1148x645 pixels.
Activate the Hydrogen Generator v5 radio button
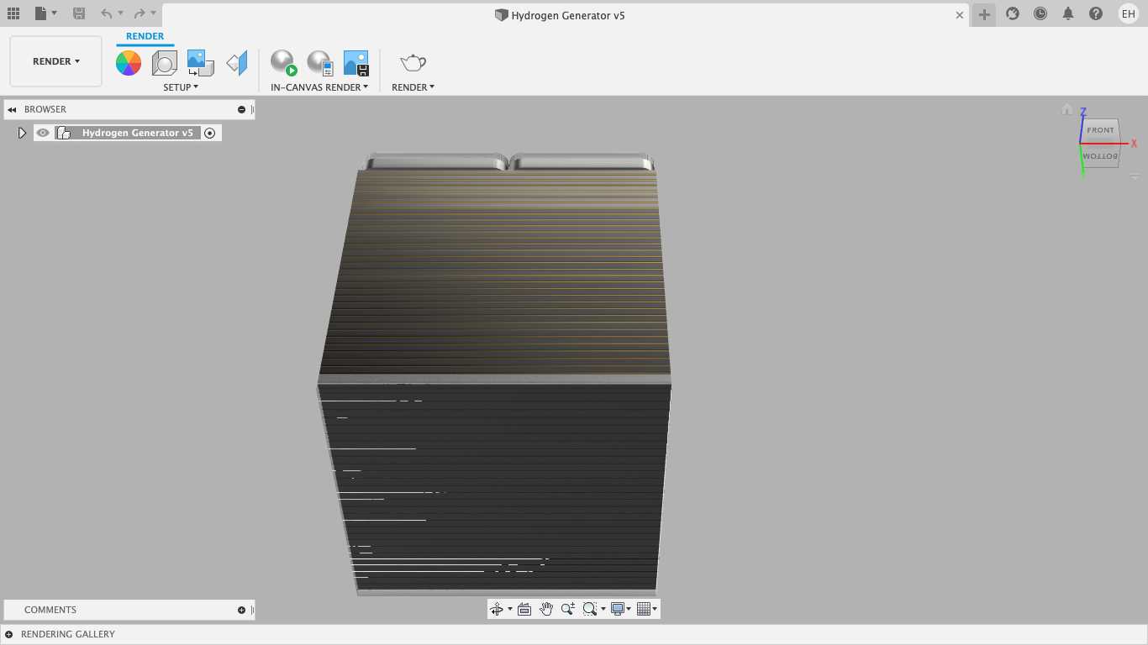[x=210, y=133]
